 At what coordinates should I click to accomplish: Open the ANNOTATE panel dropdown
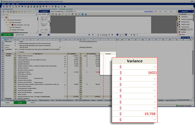(x=193, y=11)
